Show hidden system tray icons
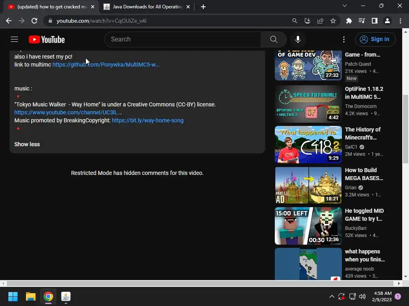 click(332, 296)
